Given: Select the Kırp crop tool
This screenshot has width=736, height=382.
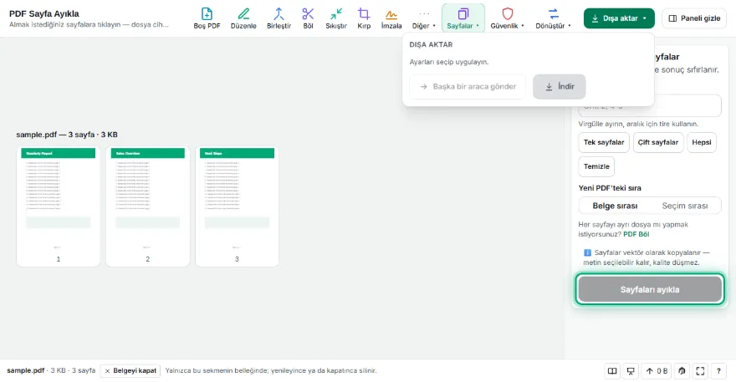Looking at the screenshot, I should [x=364, y=18].
